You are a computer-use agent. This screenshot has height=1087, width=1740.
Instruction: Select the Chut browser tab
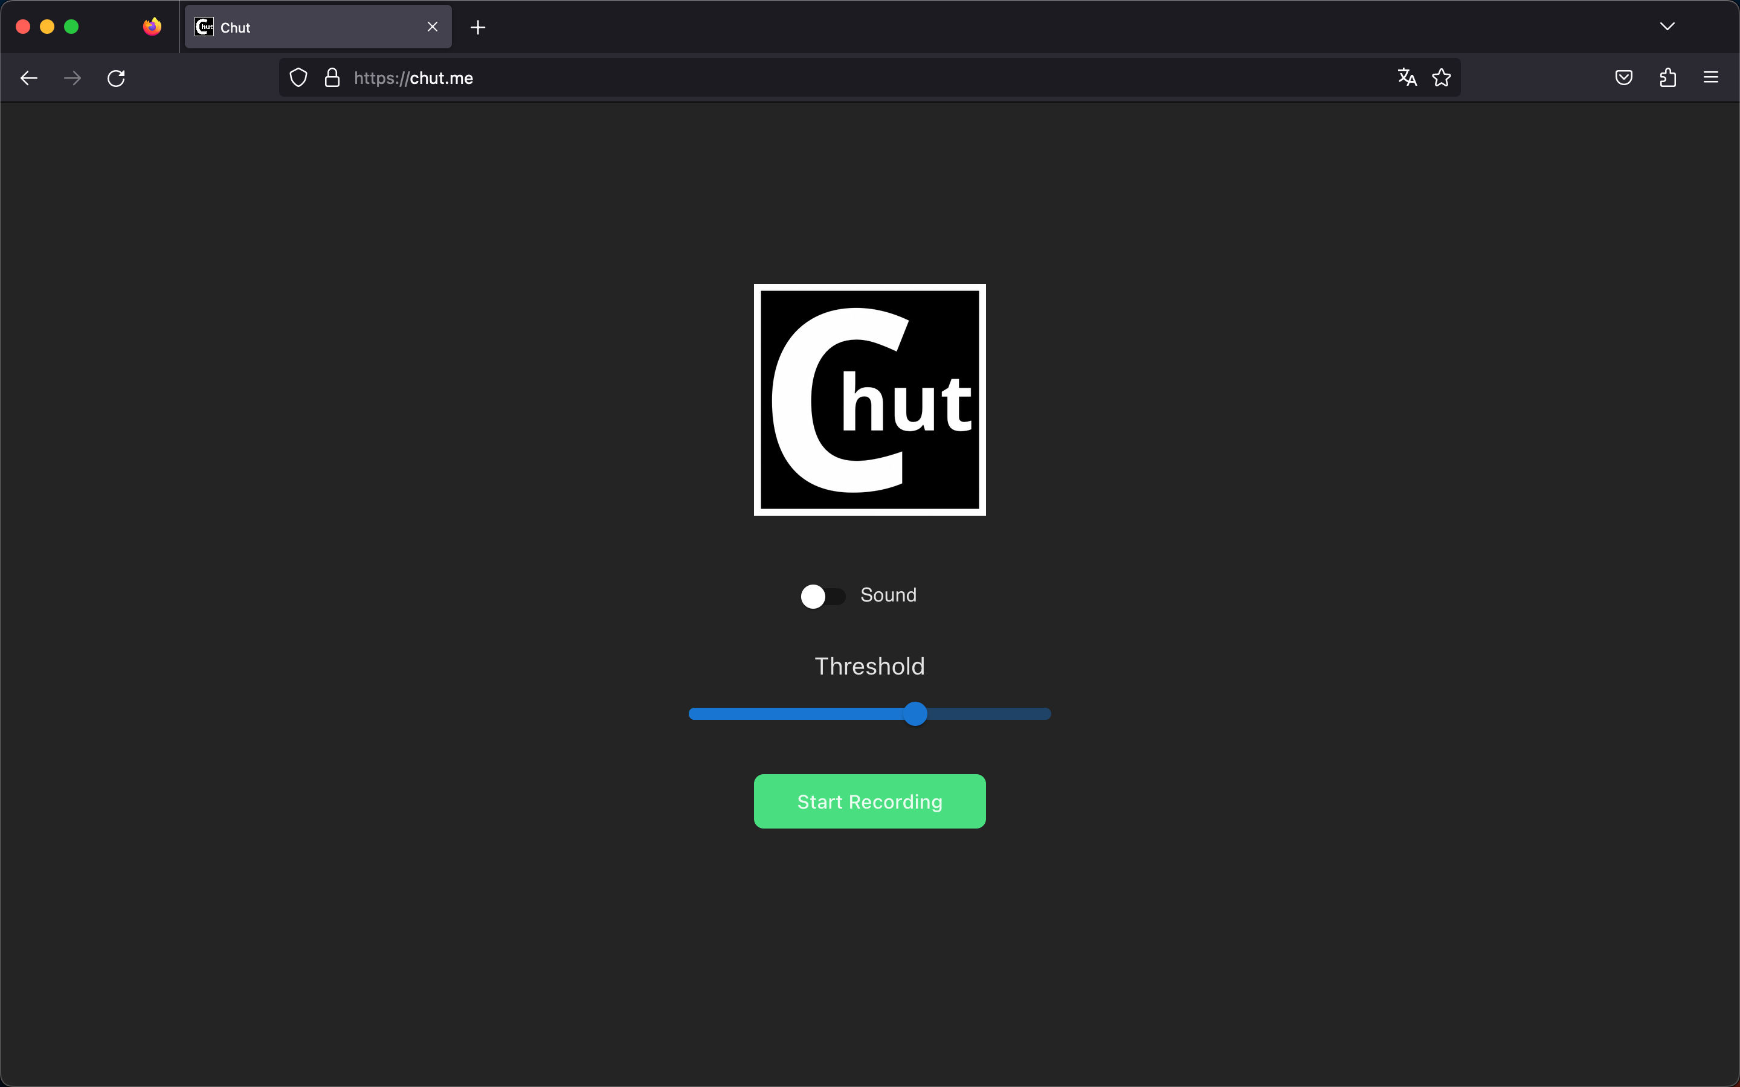pos(318,27)
